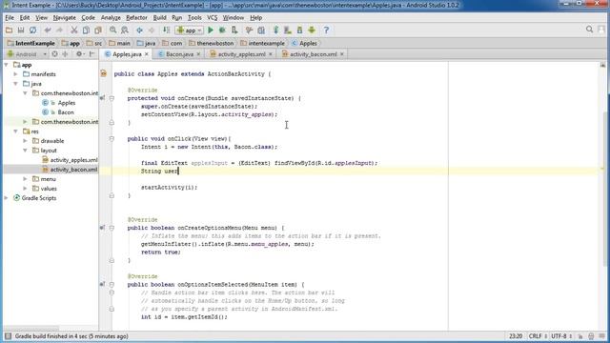Viewport: 610px width, 343px height.
Task: Click the Help question mark icon
Action: [326, 30]
